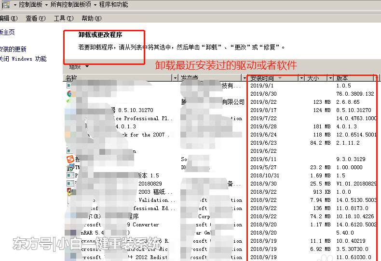This screenshot has height=261, width=381.
Task: Click the green checkmark program icon
Action: [x=69, y=101]
